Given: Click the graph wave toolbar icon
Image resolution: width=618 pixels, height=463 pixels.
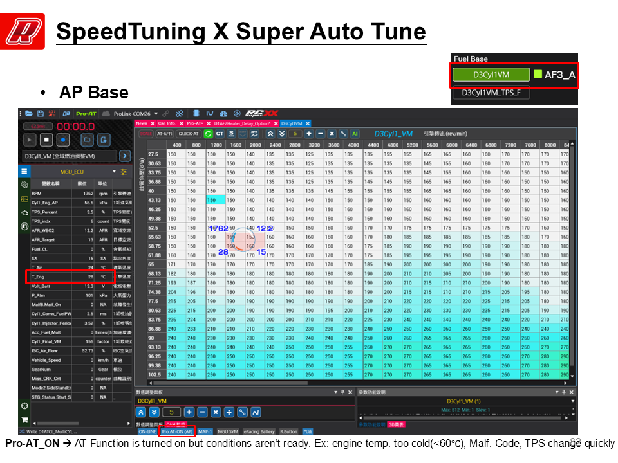Looking at the screenshot, I should [x=255, y=134].
